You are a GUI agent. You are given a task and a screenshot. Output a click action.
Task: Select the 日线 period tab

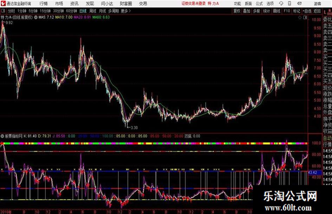coord(83,11)
